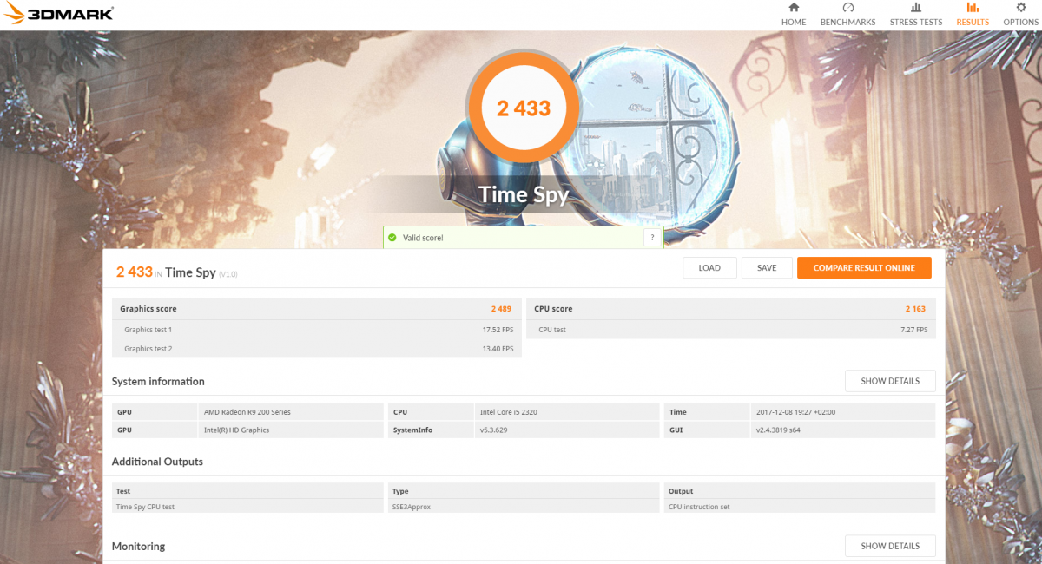The height and width of the screenshot is (564, 1042).
Task: Click the green valid score checkmark icon
Action: (x=392, y=237)
